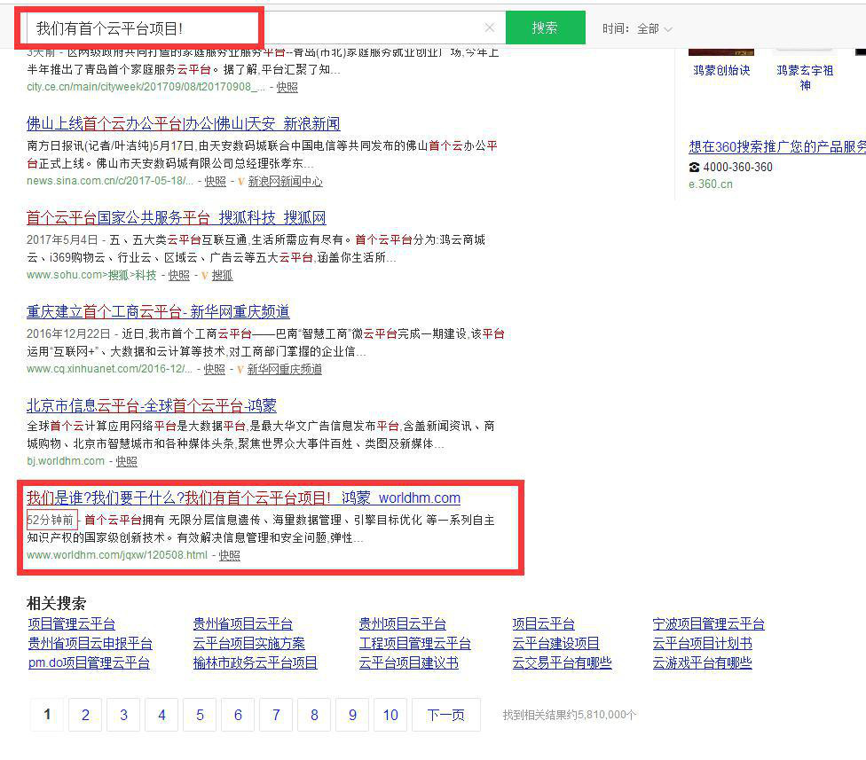Go to results page 2
This screenshot has width=866, height=760.
[85, 715]
